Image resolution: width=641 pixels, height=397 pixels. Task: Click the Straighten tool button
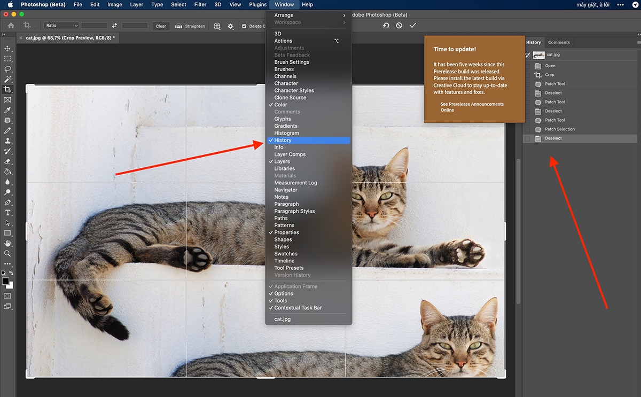190,26
